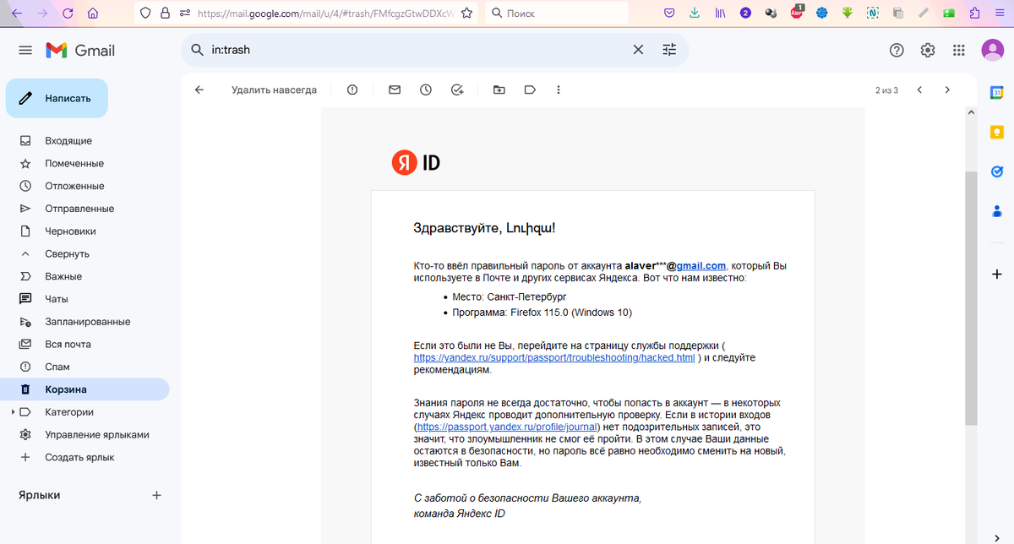Report spam using exclamation icon
Viewport: 1014px width, 544px height.
[x=352, y=90]
